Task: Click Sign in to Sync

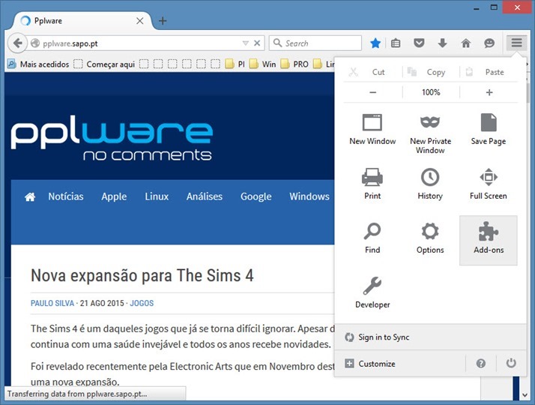Action: 431,337
